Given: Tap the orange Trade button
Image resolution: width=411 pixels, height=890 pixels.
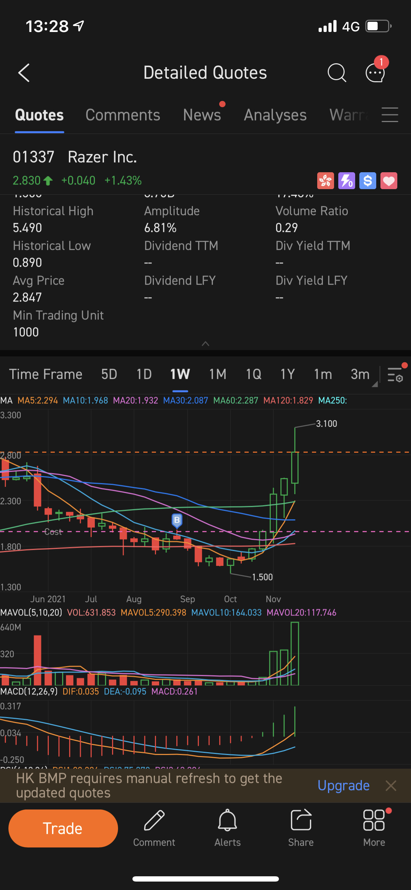Looking at the screenshot, I should coord(63,828).
